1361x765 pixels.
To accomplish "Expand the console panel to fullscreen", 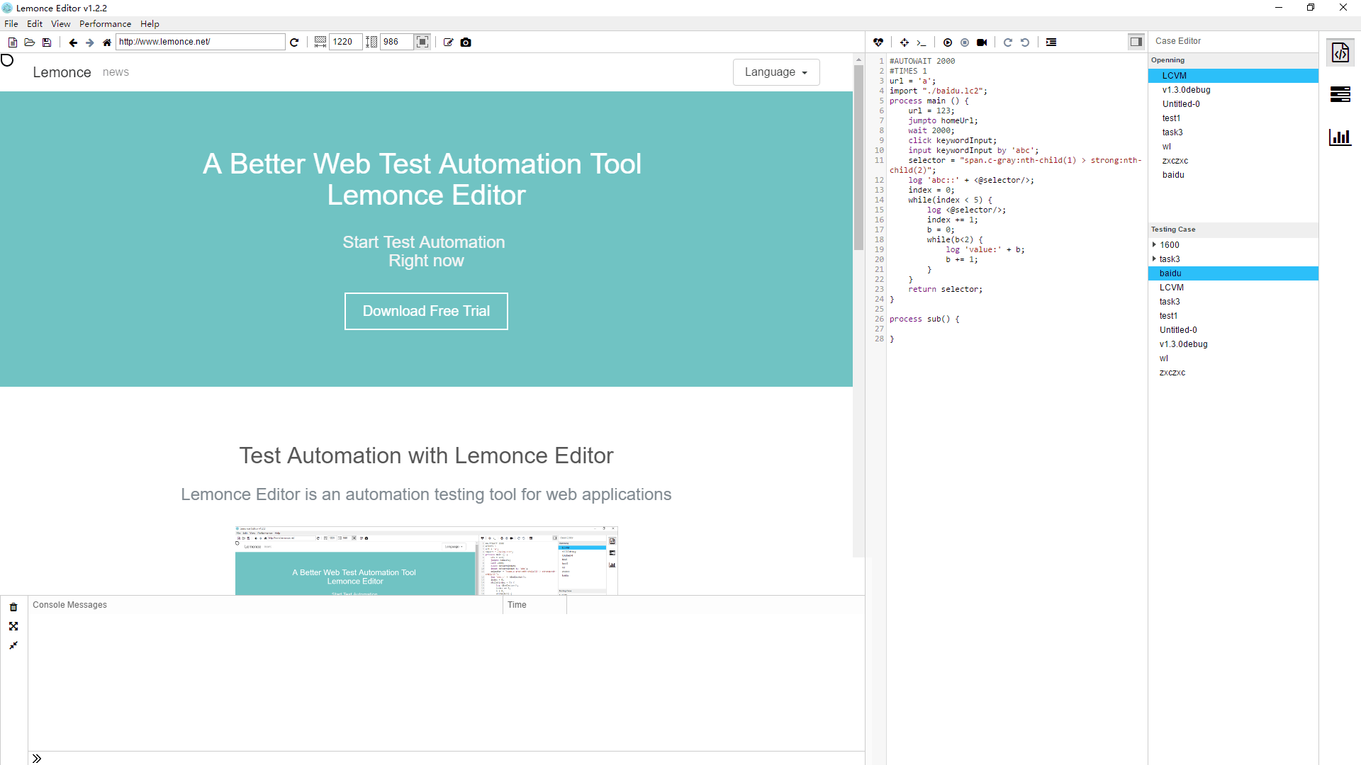I will (13, 626).
